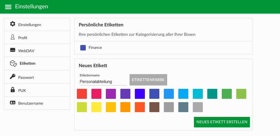Click the Benutzername ID card icon
Image resolution: width=280 pixels, height=136 pixels.
click(x=13, y=102)
